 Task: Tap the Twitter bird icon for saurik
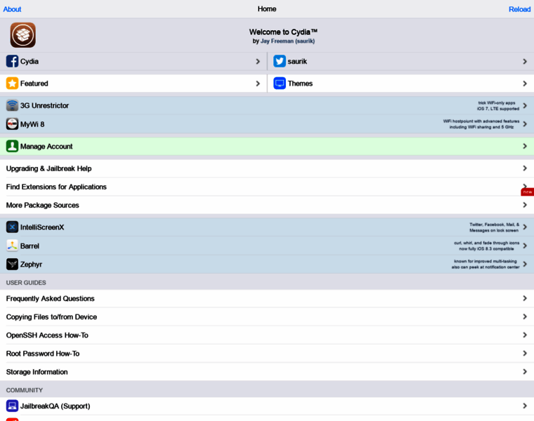[280, 61]
